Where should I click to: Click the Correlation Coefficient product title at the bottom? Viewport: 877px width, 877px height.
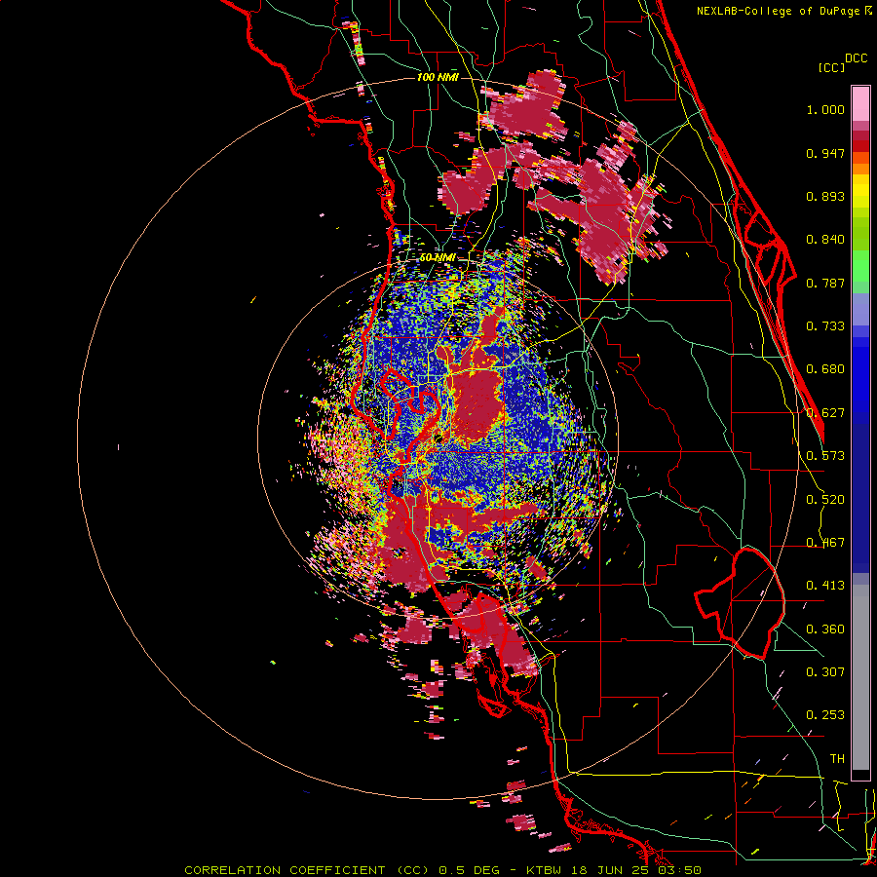point(442,870)
